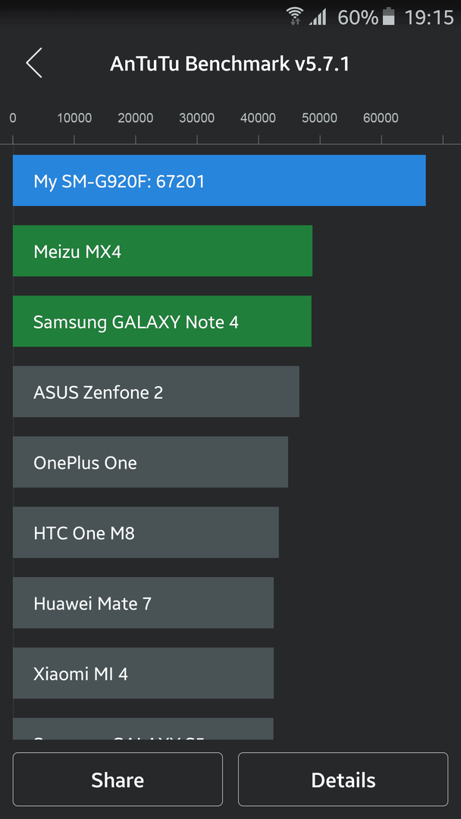
Task: Tap the AnTuTu Benchmark v5.7.1 title
Action: 230,64
